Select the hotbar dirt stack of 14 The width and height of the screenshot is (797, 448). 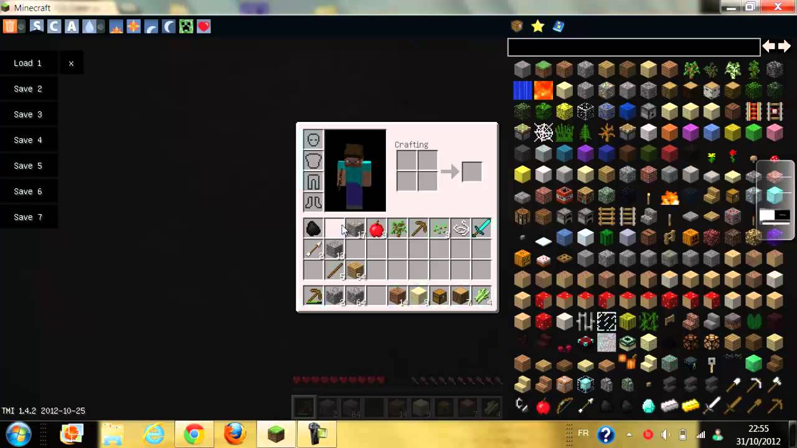(397, 296)
